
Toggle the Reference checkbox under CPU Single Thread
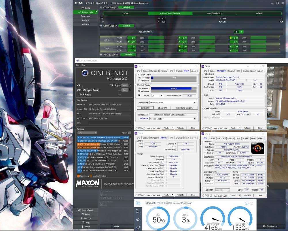[x=139, y=81]
